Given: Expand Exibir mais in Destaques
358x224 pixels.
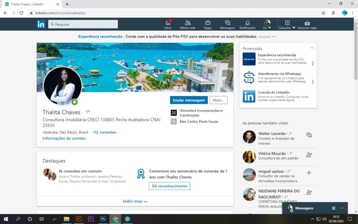Looking at the screenshot, I should [135, 201].
